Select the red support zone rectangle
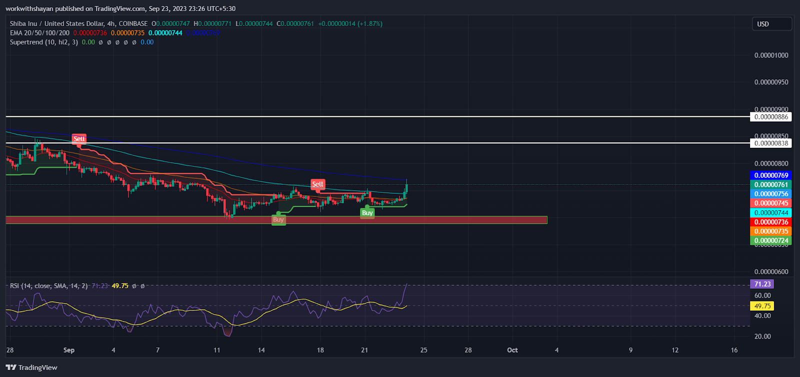Screen dimensions: 800x377 276,220
